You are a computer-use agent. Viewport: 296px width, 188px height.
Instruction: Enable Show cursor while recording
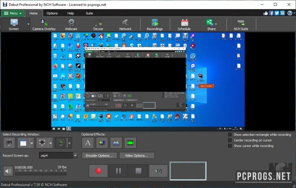point(230,146)
